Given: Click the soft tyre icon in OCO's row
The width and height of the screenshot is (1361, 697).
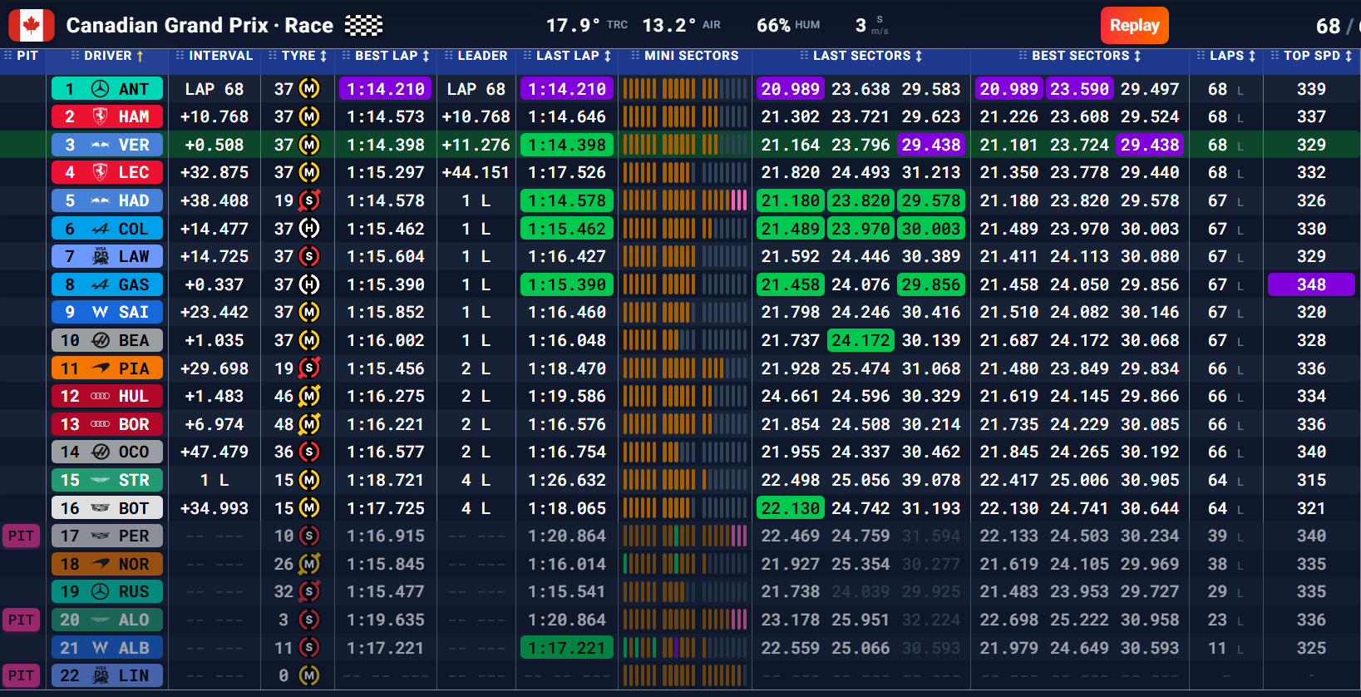Looking at the screenshot, I should [x=309, y=452].
